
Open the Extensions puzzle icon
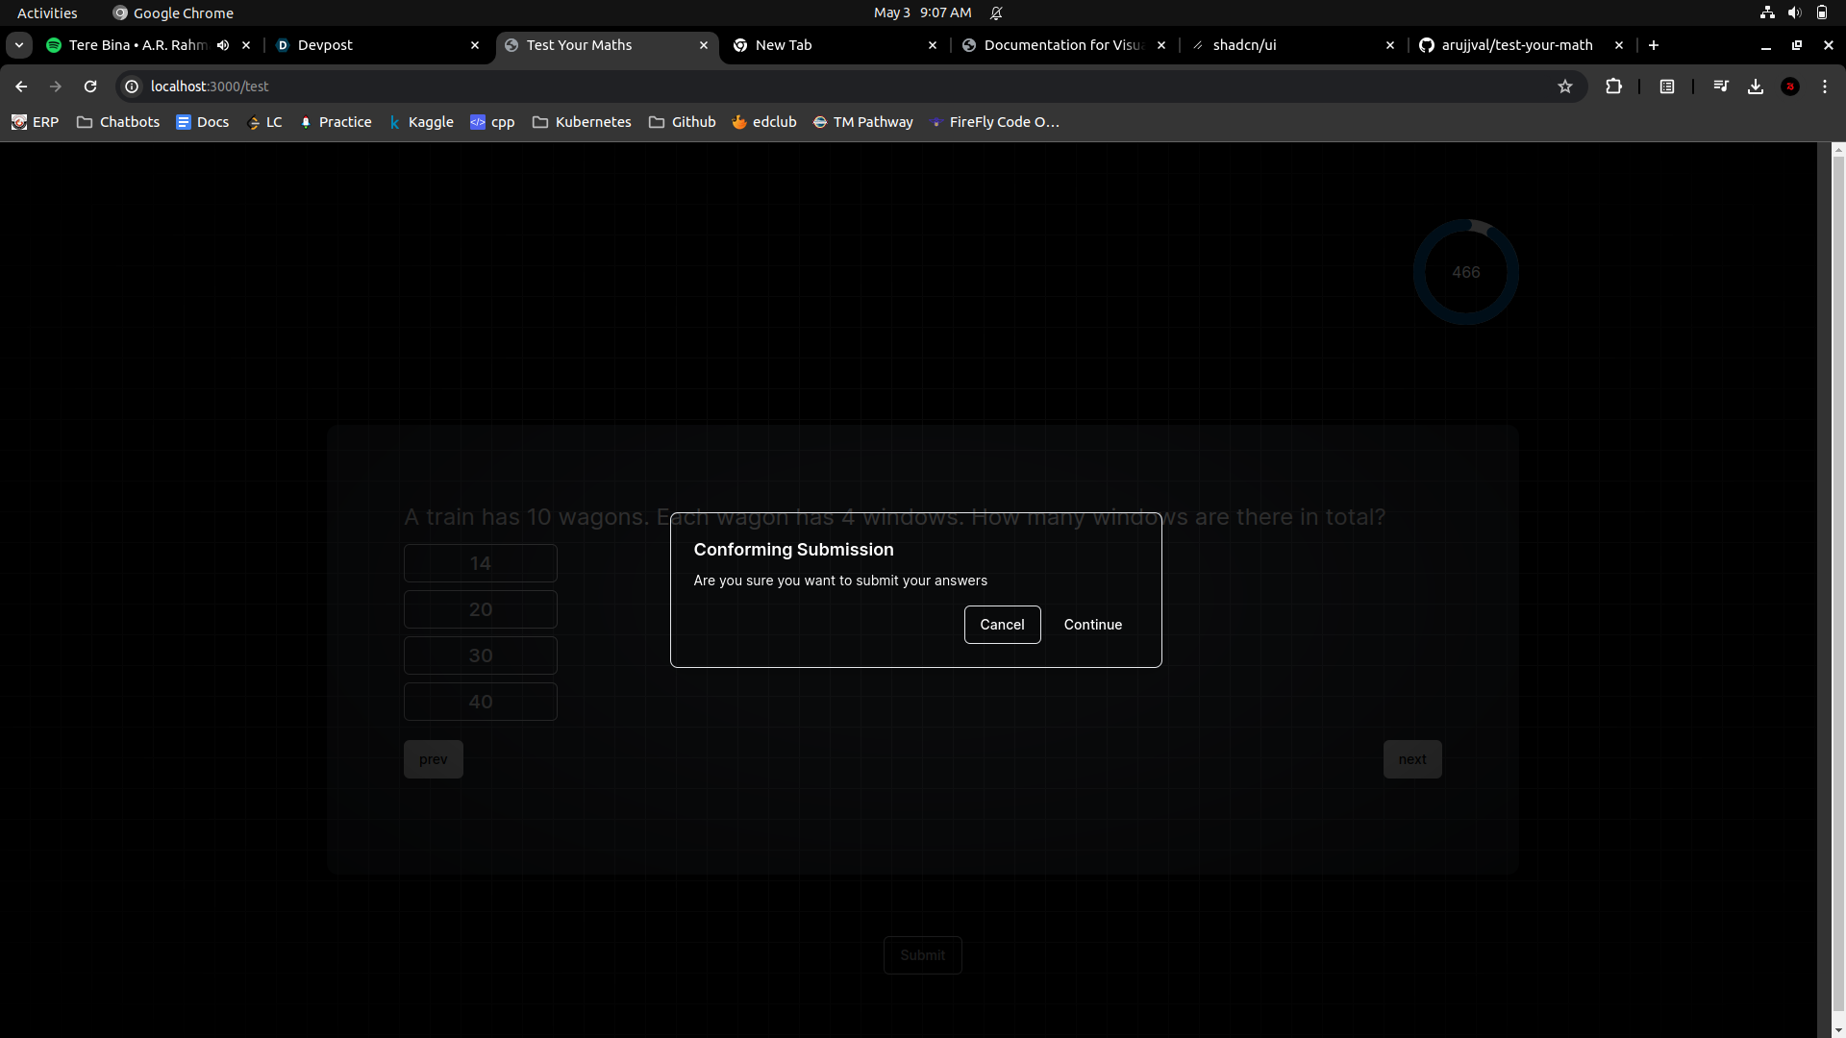[x=1613, y=86]
